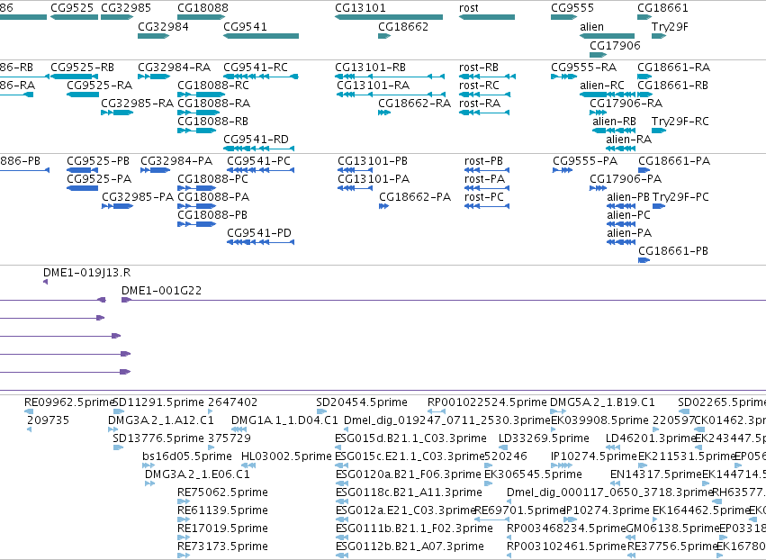Click the CG17906 gene label in top track
Screen dimensions: 766x560
pyautogui.click(x=615, y=45)
